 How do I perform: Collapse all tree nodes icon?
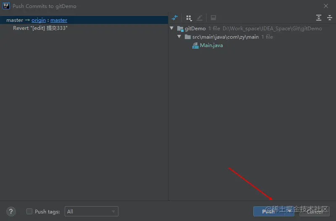coord(330,18)
